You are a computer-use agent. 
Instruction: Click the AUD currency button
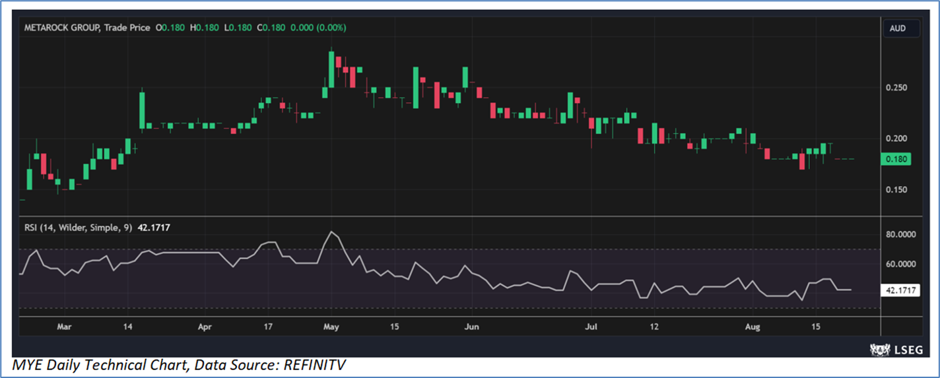click(x=902, y=28)
